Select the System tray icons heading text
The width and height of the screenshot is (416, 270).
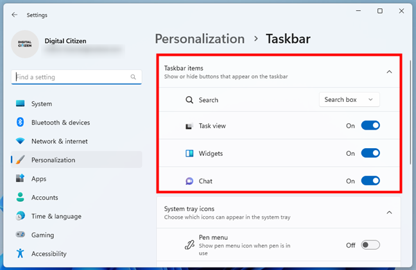pyautogui.click(x=189, y=209)
